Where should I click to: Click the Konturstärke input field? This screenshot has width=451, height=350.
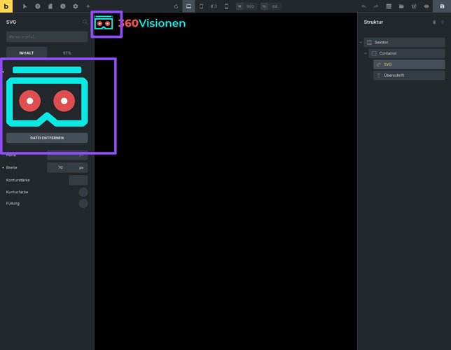click(78, 180)
